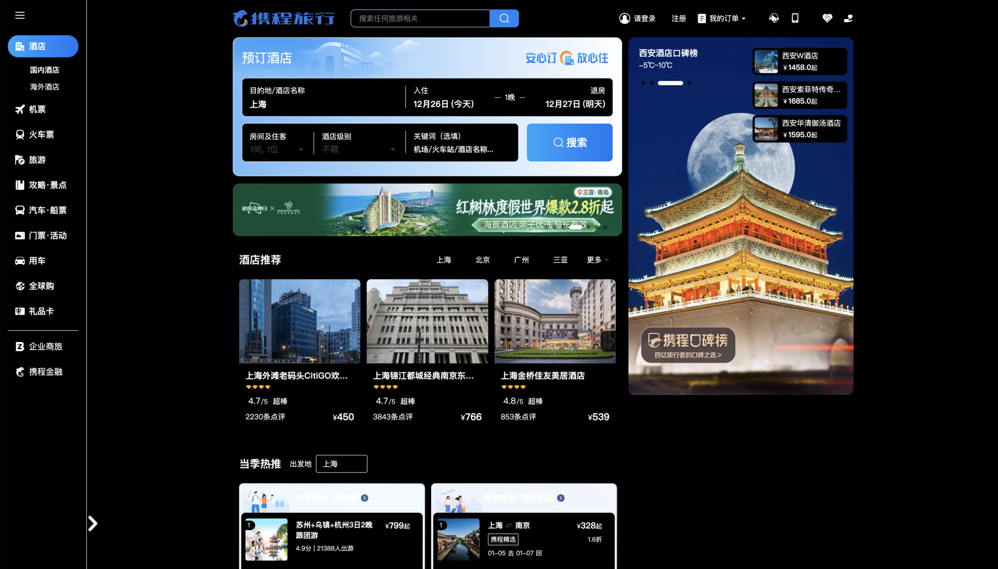Open the 酒店级别 hotel level dropdown
998x569 pixels.
click(392, 150)
